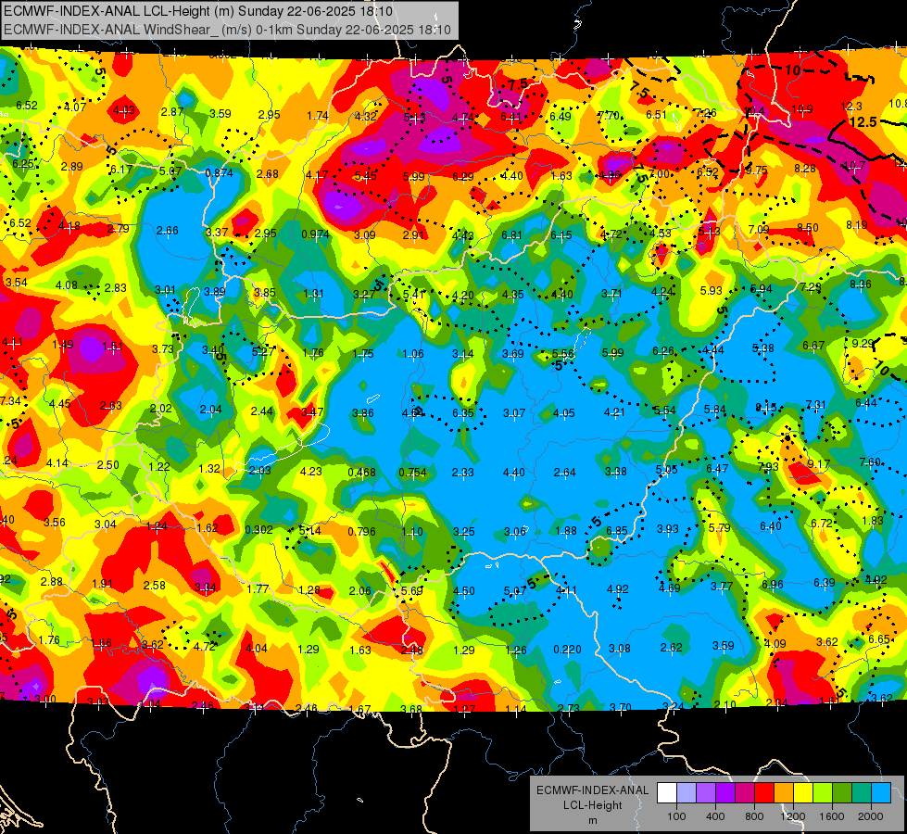
Task: Click the legend value 1200
Action: coord(792,816)
